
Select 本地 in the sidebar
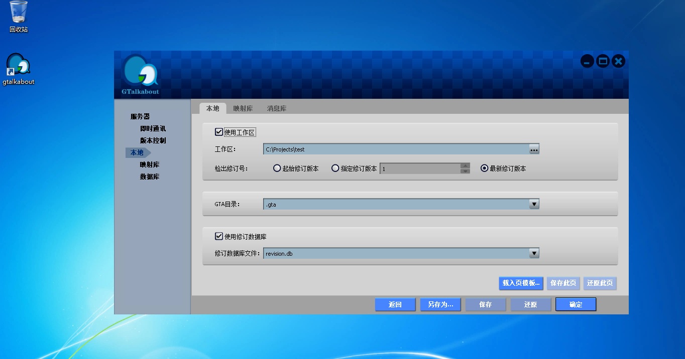pyautogui.click(x=137, y=152)
